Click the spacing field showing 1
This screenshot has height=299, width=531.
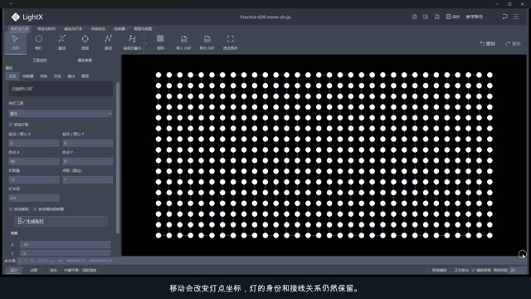click(87, 179)
